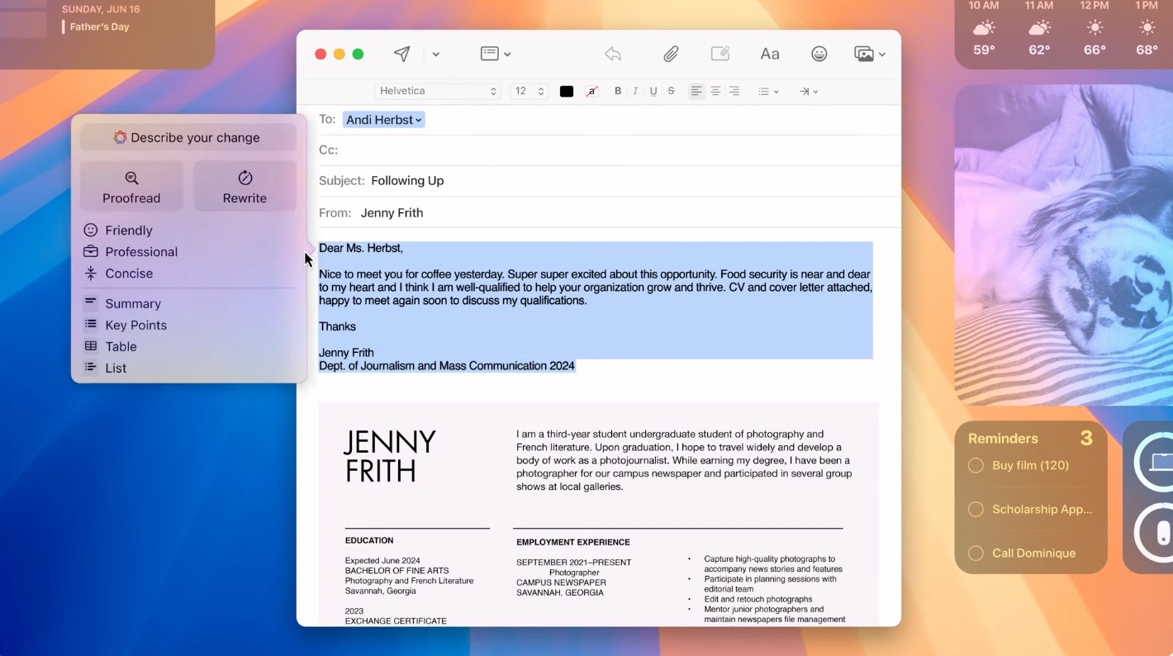The height and width of the screenshot is (656, 1173).
Task: Open Markup with the pencil-square icon
Action: 719,53
